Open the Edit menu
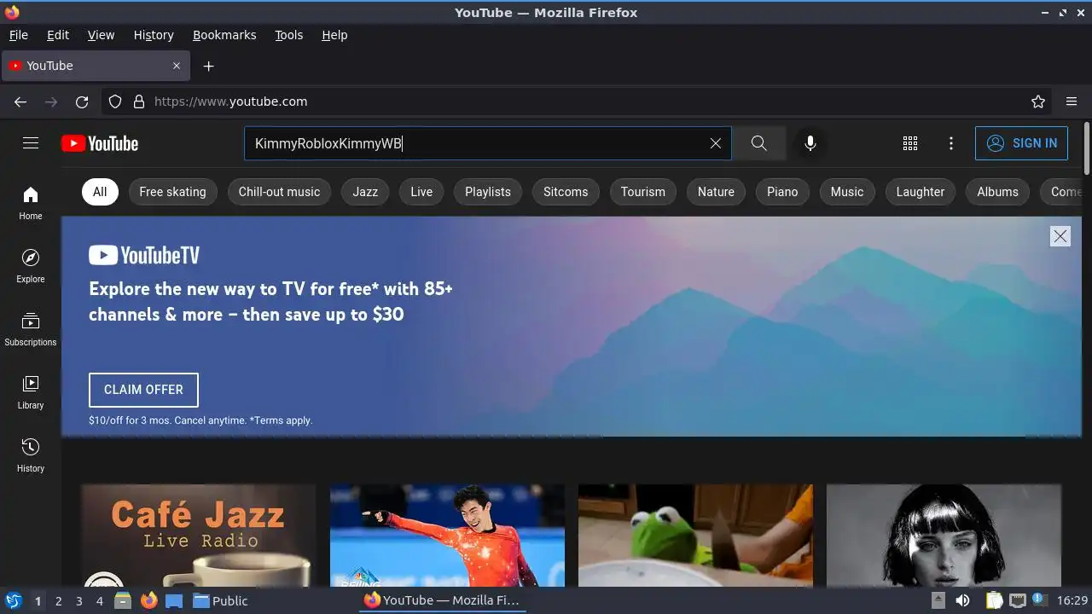This screenshot has height=614, width=1092. 58,35
